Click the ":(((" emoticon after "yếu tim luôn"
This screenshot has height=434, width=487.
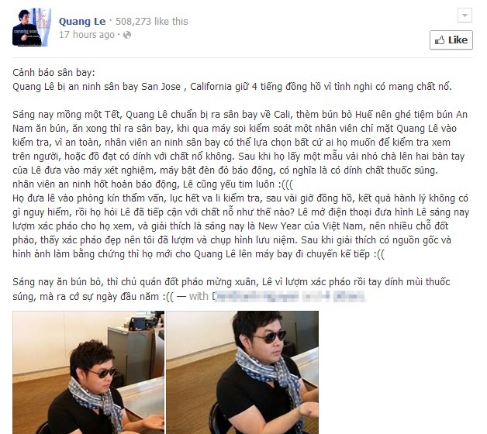click(285, 184)
